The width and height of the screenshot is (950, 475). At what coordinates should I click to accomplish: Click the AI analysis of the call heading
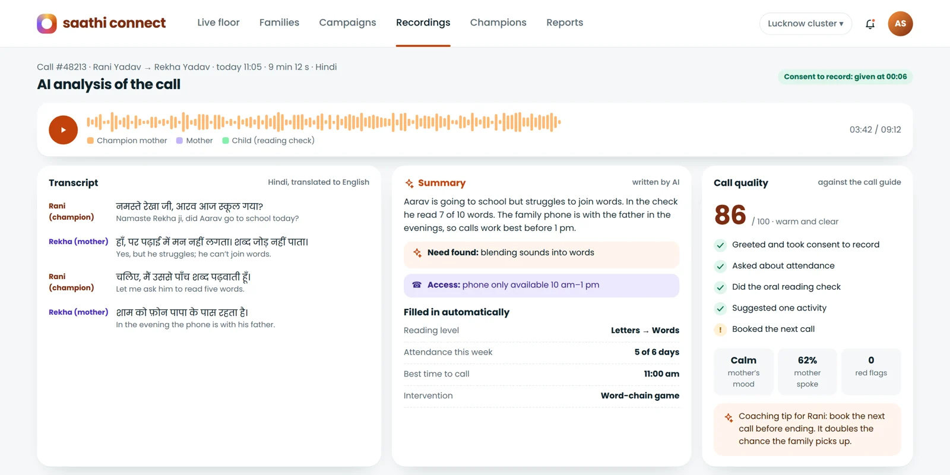pyautogui.click(x=109, y=84)
